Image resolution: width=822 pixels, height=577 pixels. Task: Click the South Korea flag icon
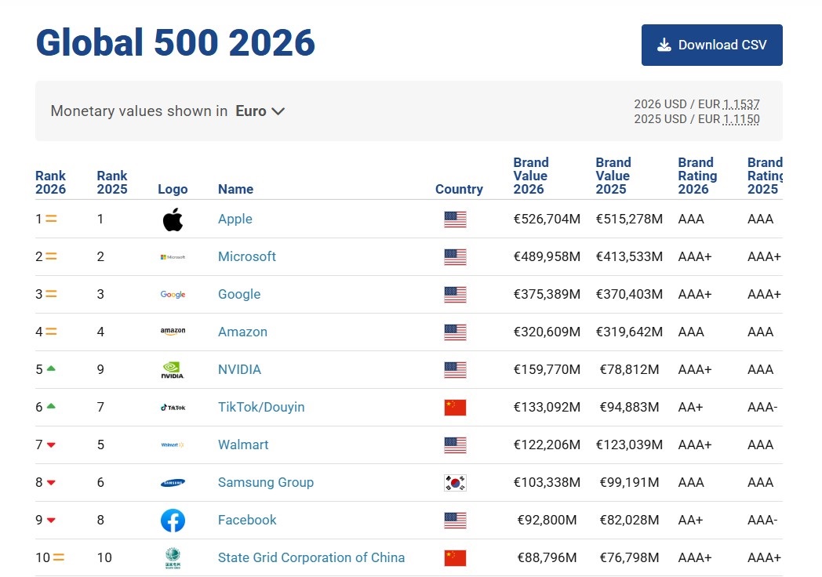(455, 483)
